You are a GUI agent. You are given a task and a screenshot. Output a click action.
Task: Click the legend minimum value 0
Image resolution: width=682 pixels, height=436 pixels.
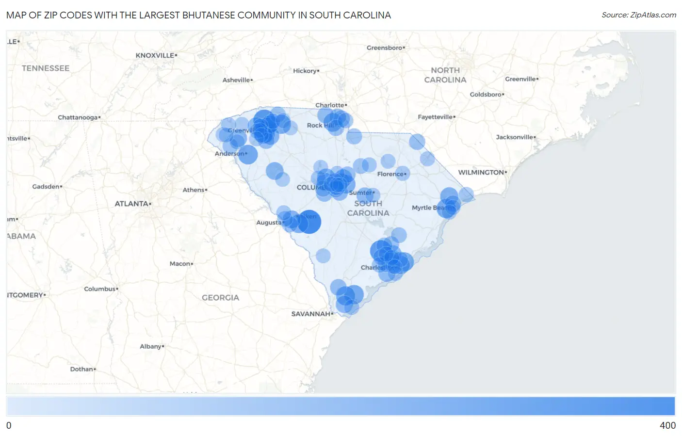click(x=9, y=425)
